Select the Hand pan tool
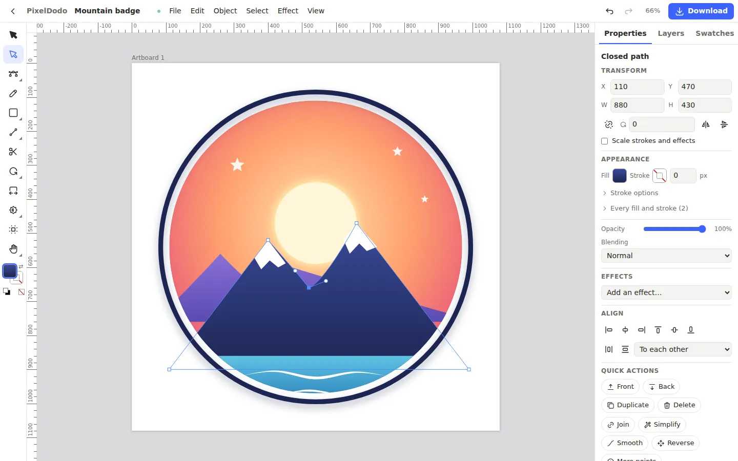Viewport: 738px width, 461px height. (x=13, y=249)
